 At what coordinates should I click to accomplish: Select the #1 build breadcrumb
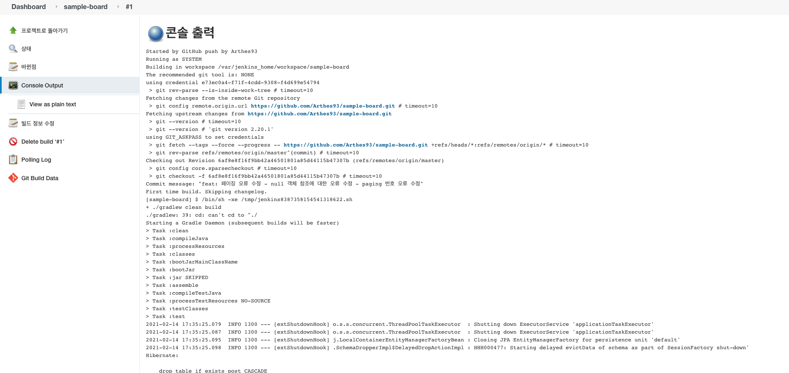click(x=129, y=7)
